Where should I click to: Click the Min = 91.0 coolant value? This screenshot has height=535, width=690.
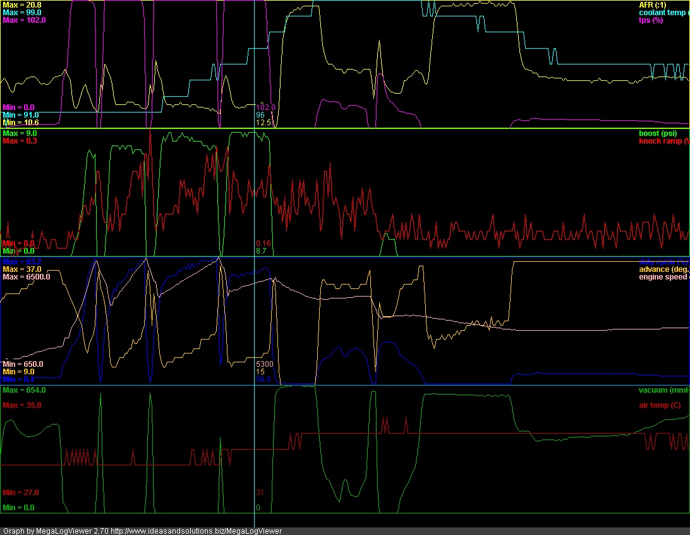click(21, 115)
